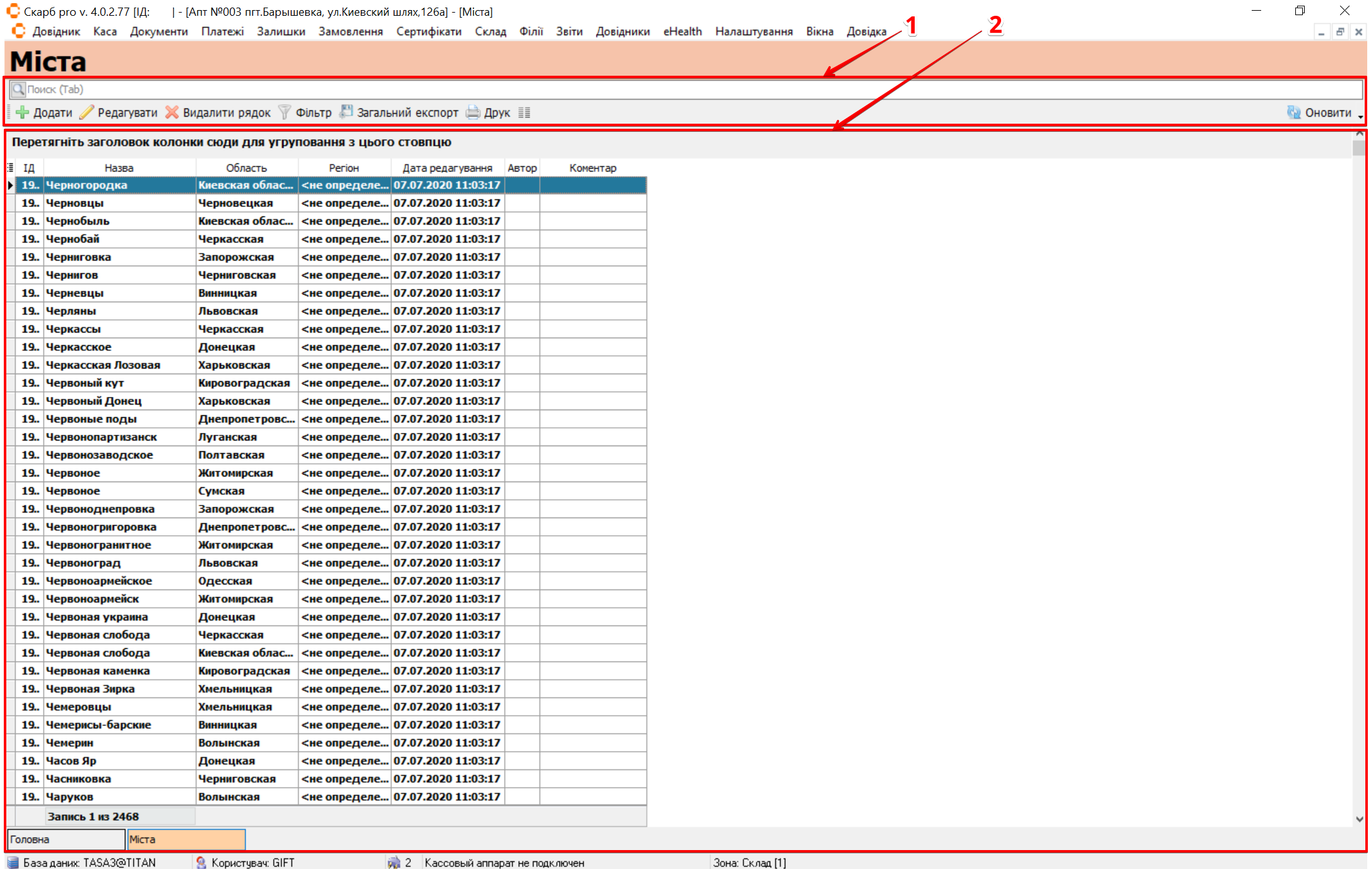
Task: Expand toolbar overflow arrow next to Оновити
Action: (x=1360, y=117)
